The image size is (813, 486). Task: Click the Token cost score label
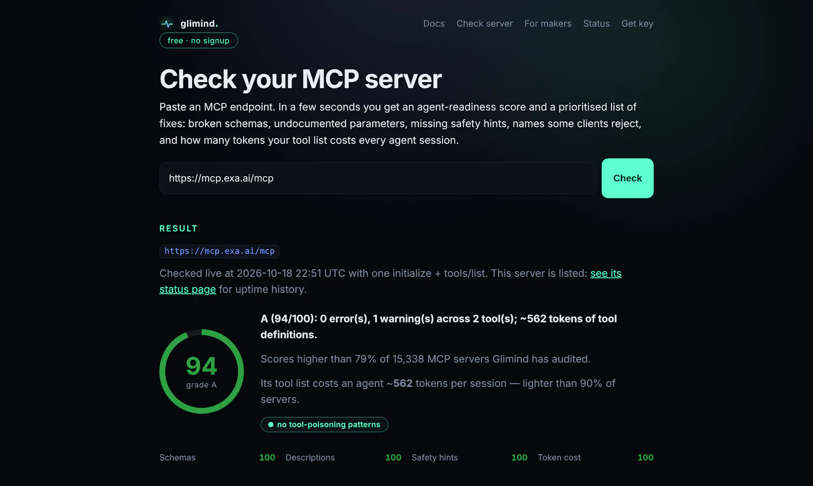point(559,458)
